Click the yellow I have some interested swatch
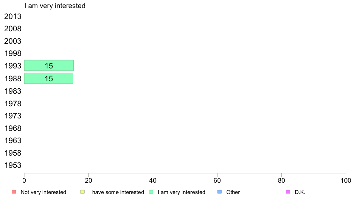354x219 pixels. tap(83, 192)
